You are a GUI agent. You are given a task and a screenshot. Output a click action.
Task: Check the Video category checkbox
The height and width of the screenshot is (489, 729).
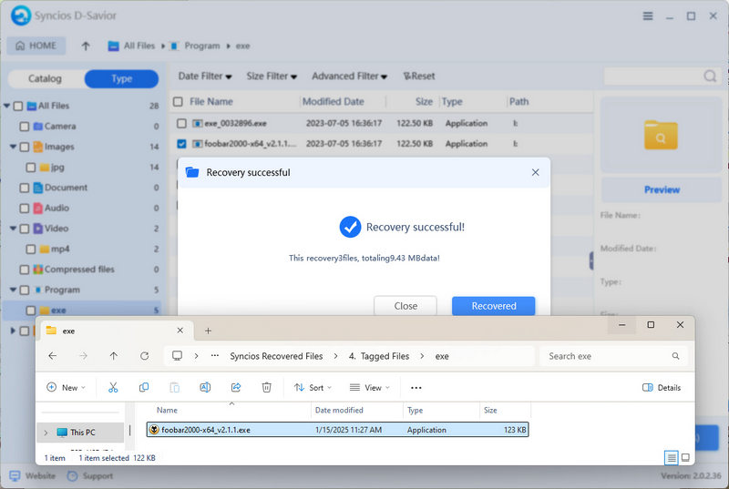[x=25, y=229]
